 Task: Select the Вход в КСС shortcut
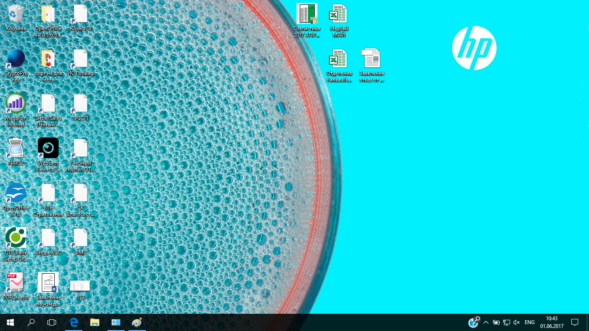pos(48,238)
